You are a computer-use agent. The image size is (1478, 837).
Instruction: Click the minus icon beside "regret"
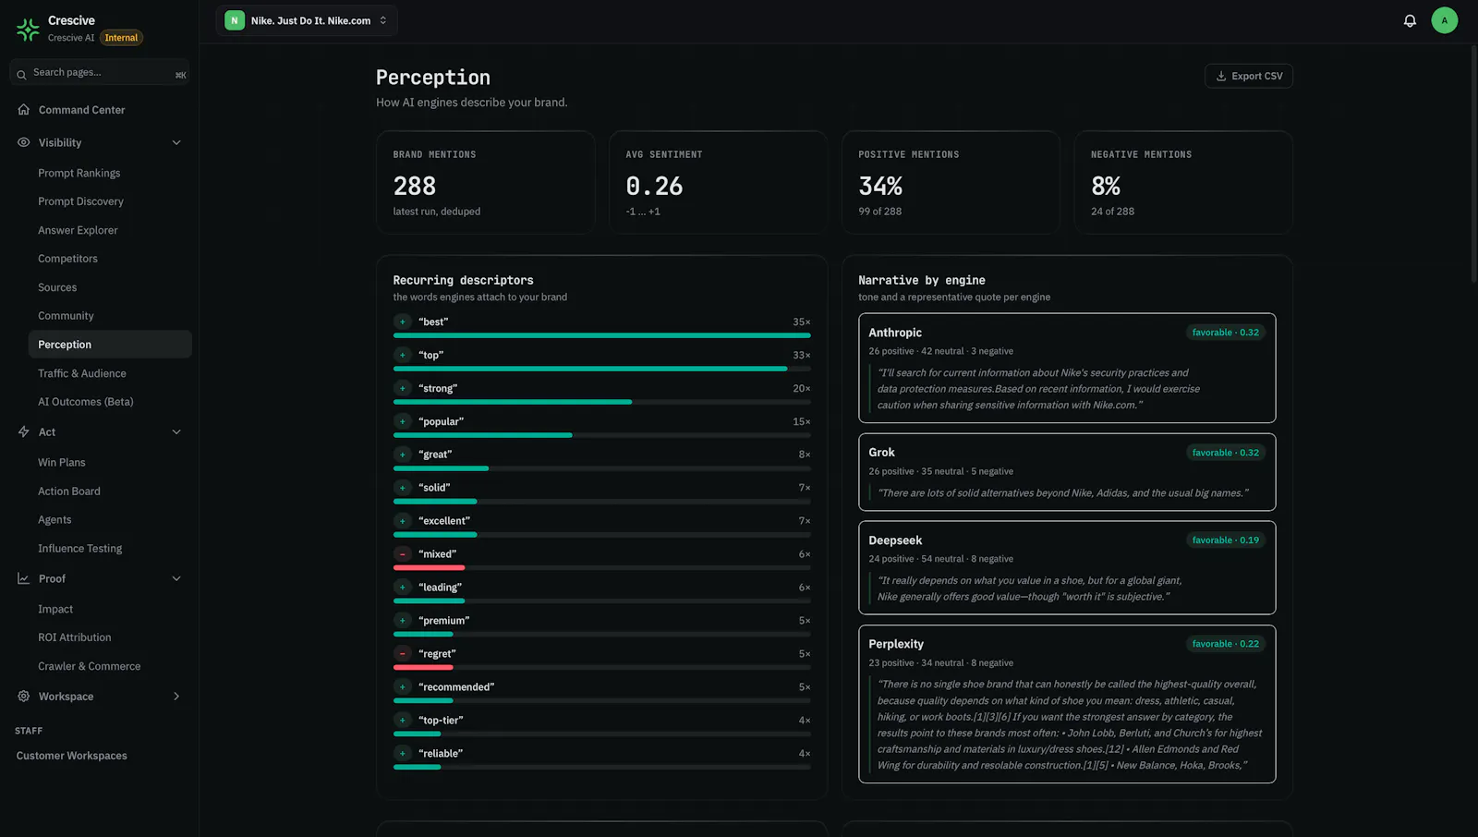pyautogui.click(x=403, y=654)
